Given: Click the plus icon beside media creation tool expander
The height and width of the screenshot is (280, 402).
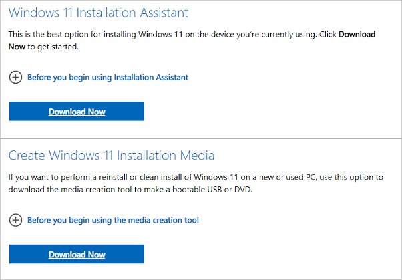Looking at the screenshot, I should 15,220.
